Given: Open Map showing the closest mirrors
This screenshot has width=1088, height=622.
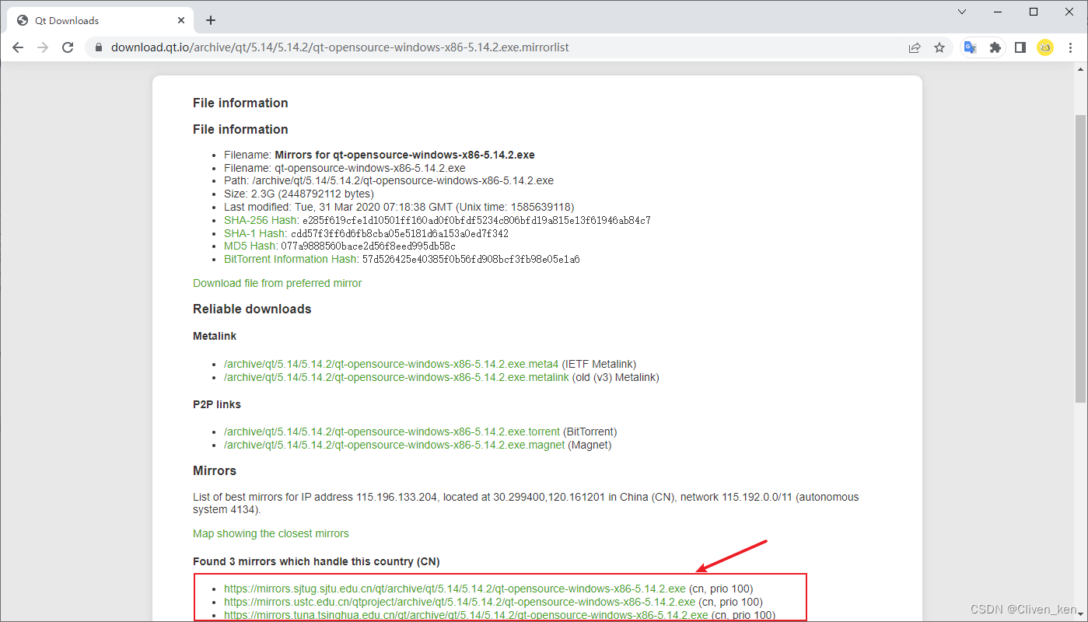Looking at the screenshot, I should (271, 533).
